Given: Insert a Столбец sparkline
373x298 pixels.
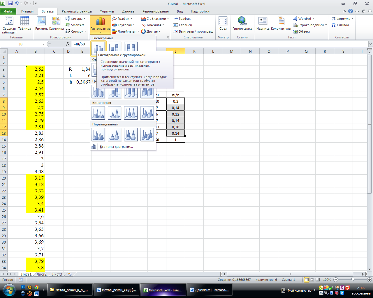Looking at the screenshot, I should point(183,25).
